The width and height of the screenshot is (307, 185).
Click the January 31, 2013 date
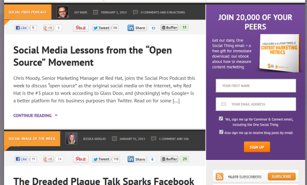coord(132,139)
